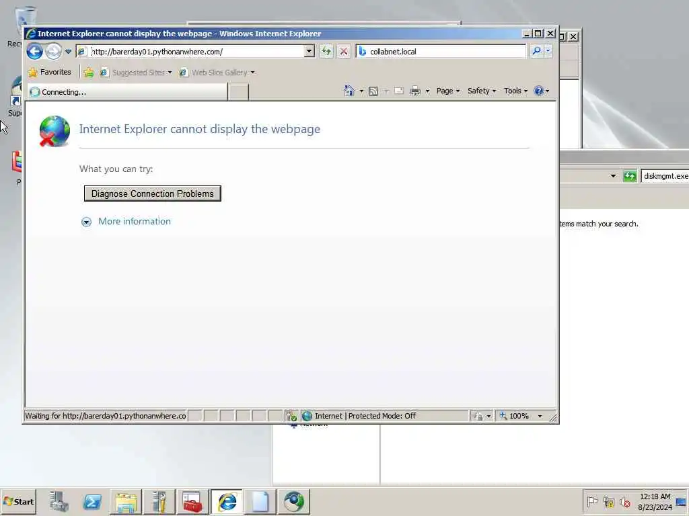Click the Forward arrow button
This screenshot has width=689, height=516.
tap(53, 51)
